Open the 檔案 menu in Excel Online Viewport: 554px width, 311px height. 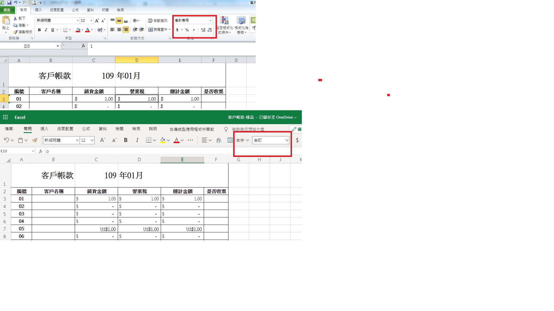[x=9, y=129]
